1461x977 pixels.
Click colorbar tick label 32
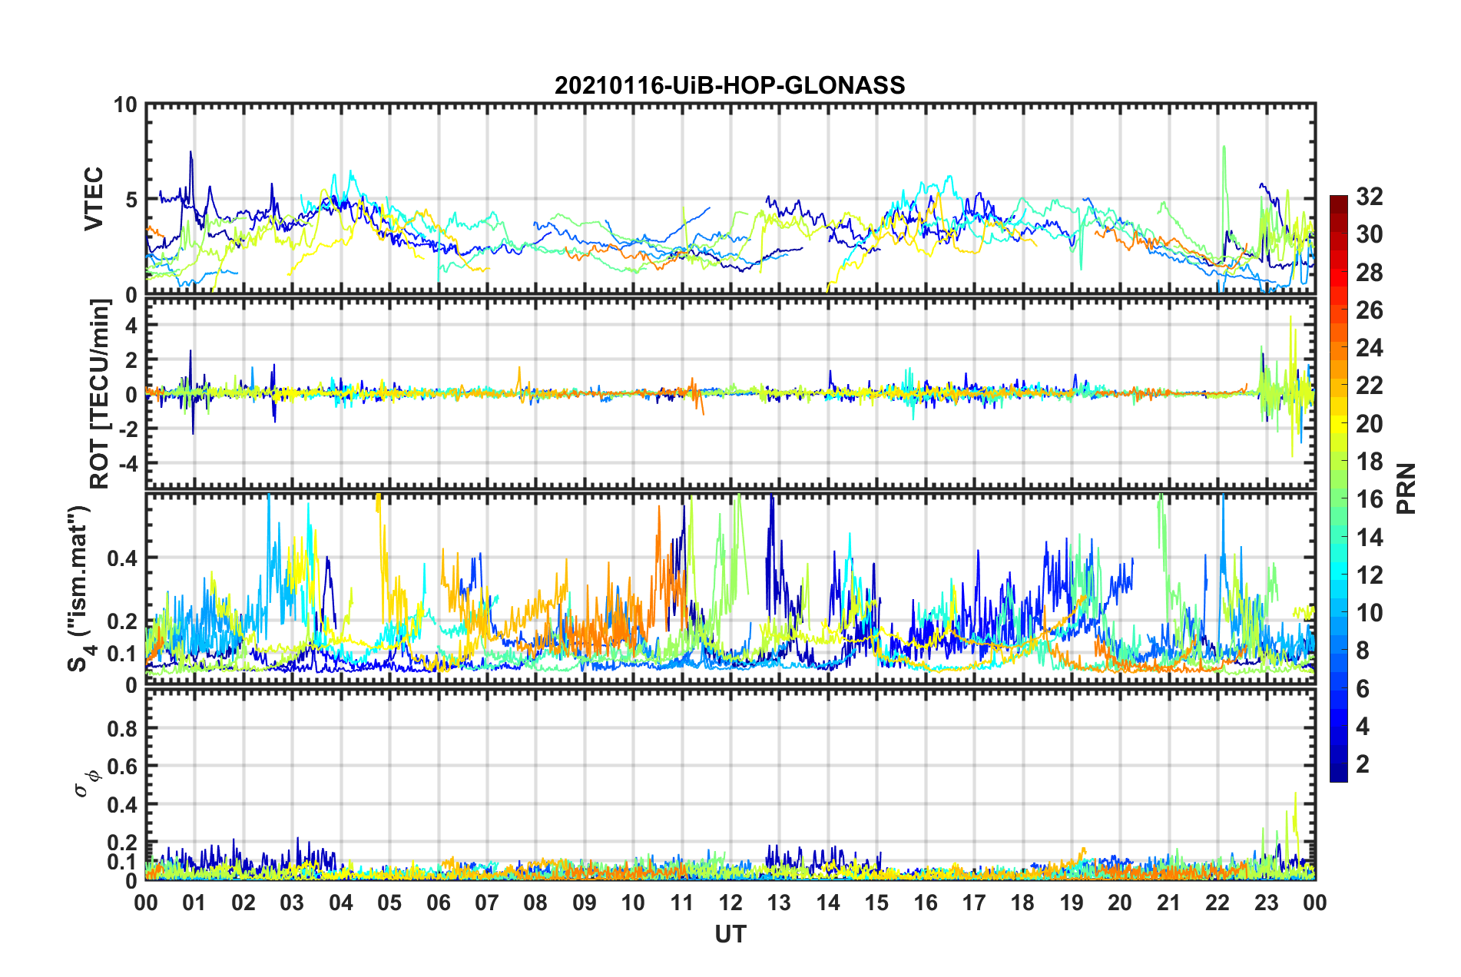pyautogui.click(x=1369, y=197)
